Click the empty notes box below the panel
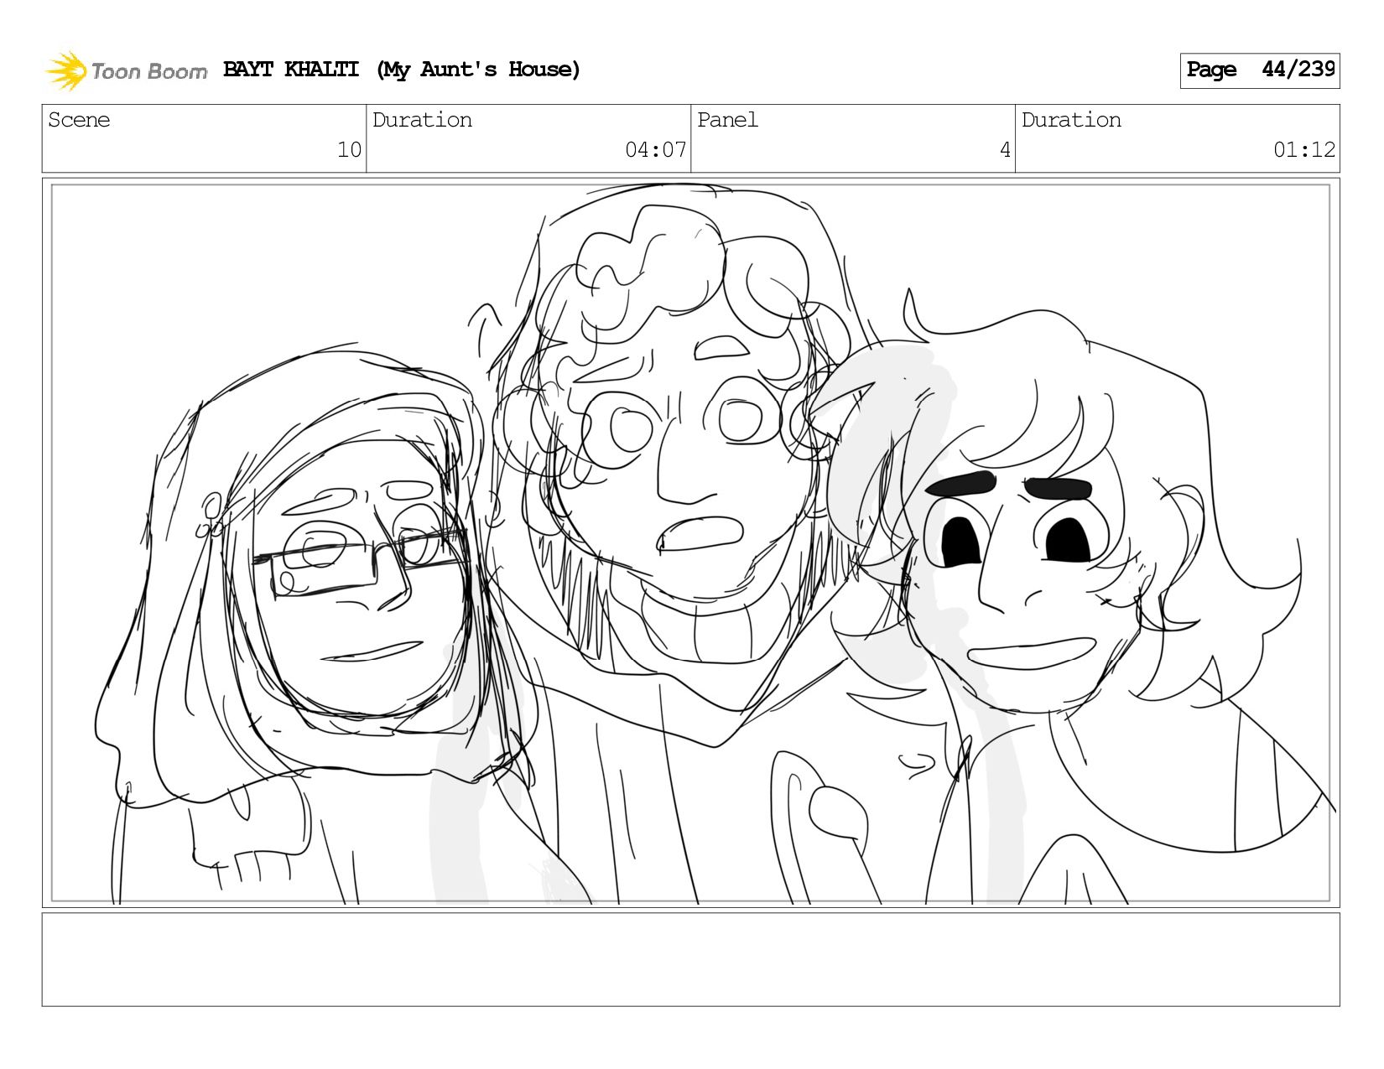Image resolution: width=1384 pixels, height=1069 pixels. pos(691,959)
